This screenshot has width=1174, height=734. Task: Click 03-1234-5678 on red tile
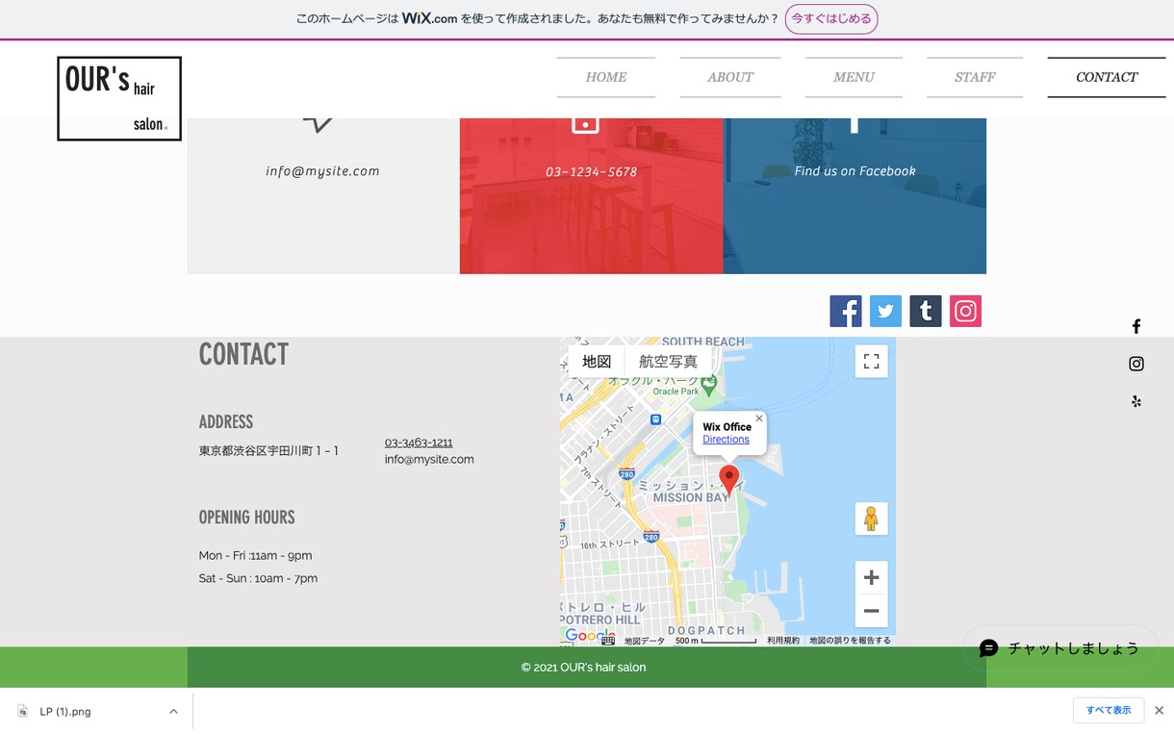pos(591,172)
